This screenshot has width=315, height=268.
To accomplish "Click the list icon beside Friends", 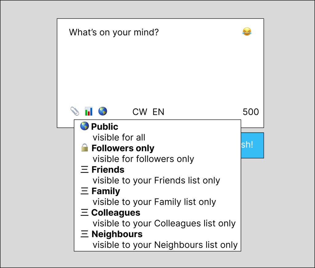I will coord(84,170).
